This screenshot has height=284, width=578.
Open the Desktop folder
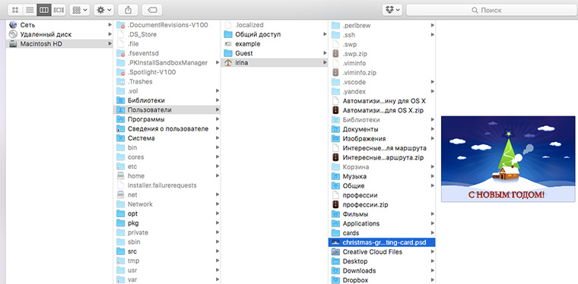[x=383, y=261]
